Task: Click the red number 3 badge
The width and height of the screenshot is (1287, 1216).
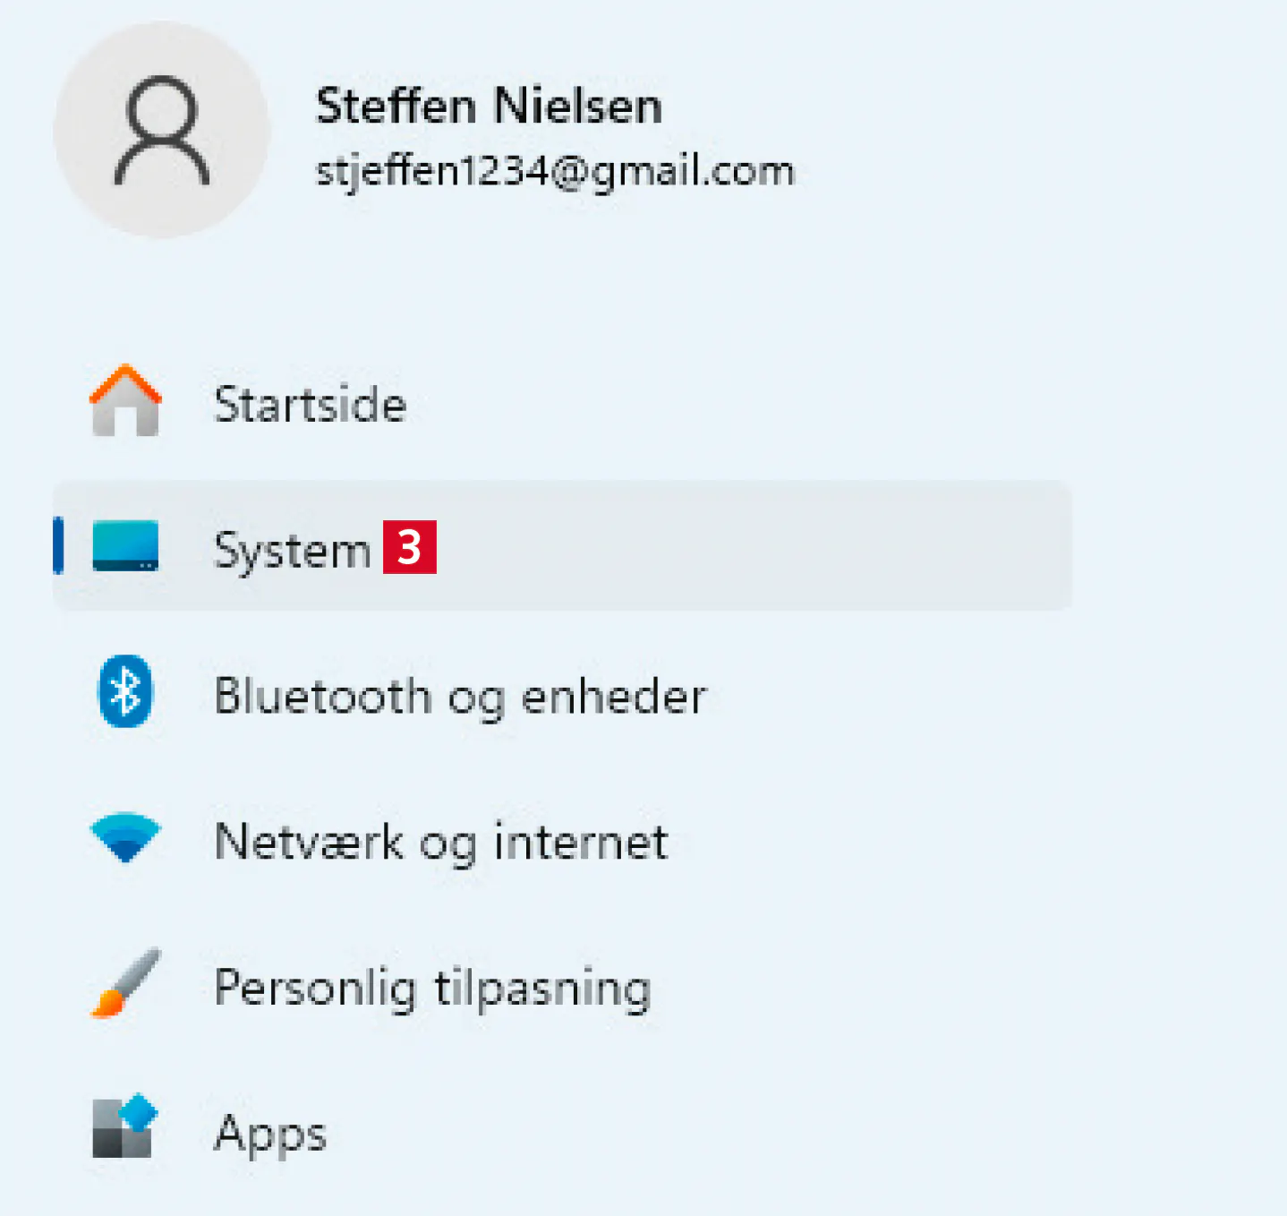Action: pos(410,547)
